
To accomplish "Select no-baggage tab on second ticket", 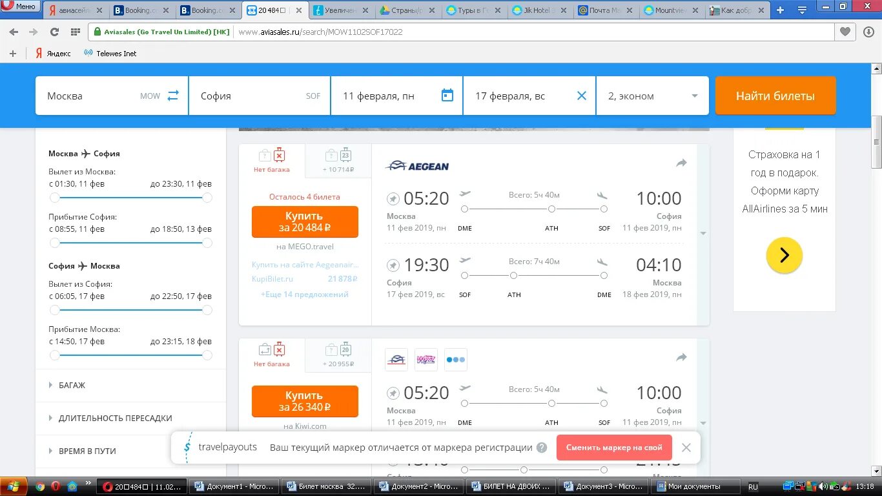I will tap(272, 355).
